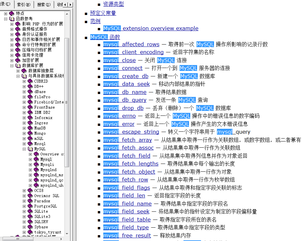Viewport: 302px width, 241px height.
Task: Expand the Mysql subnode under MySQL
Action: 30,160
